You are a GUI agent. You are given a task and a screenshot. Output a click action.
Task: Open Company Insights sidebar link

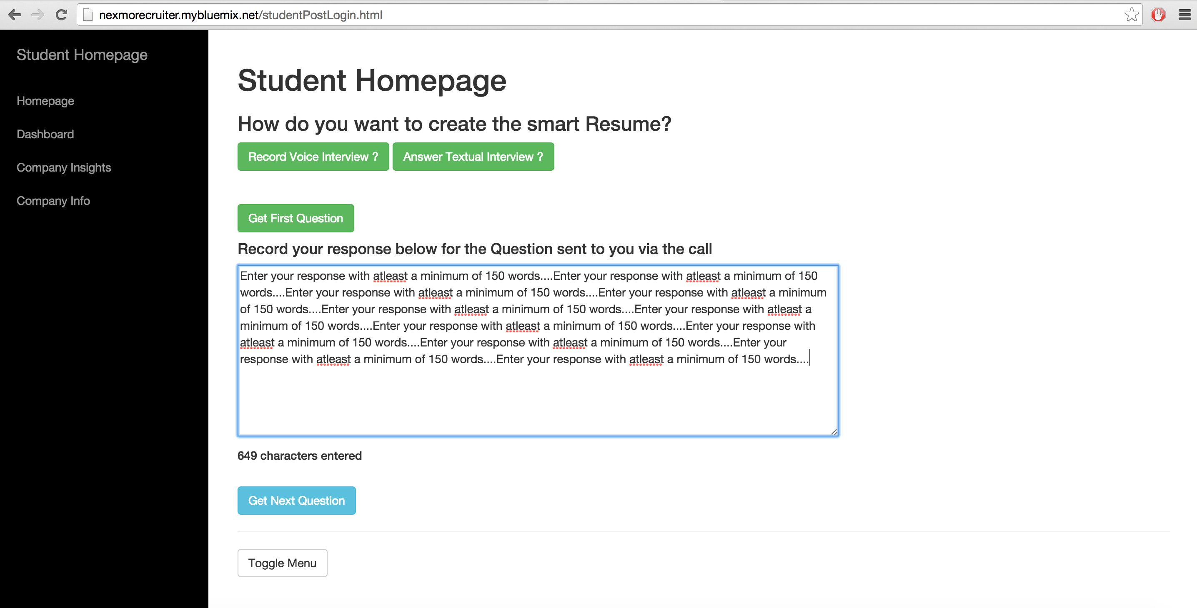64,167
